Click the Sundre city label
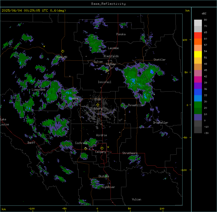The width and height of the screenshot is (217, 212). (74, 98)
